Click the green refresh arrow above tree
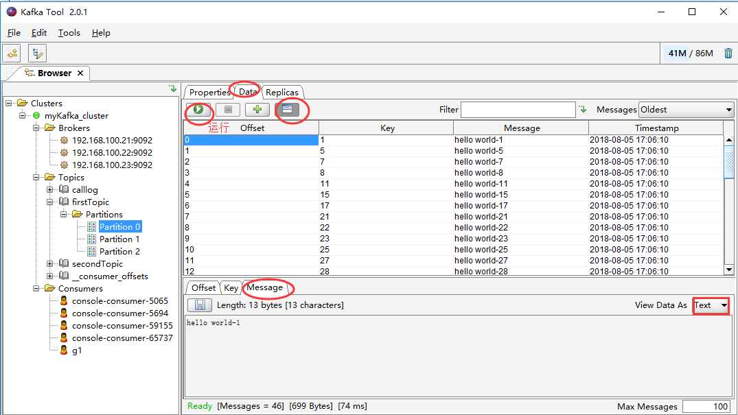 (x=173, y=88)
